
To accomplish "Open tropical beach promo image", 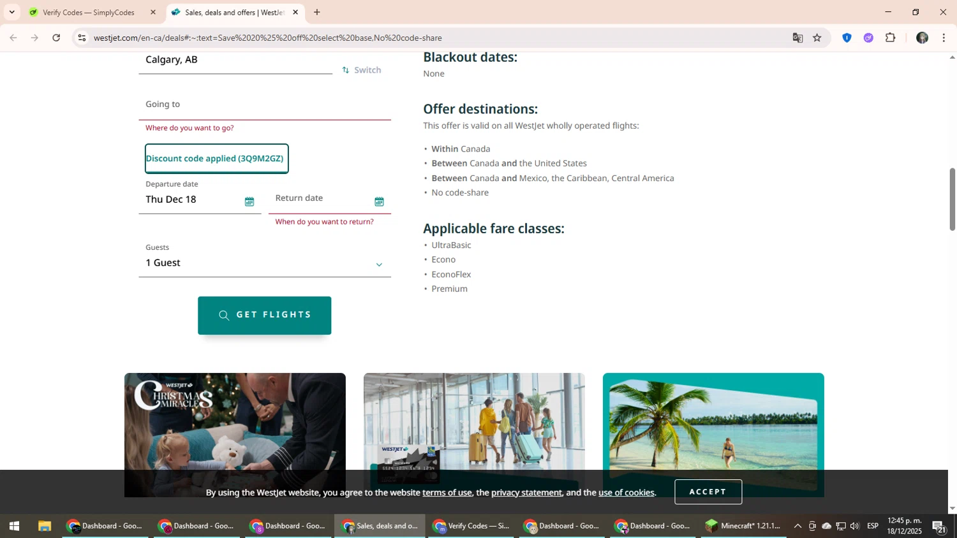I will click(713, 435).
